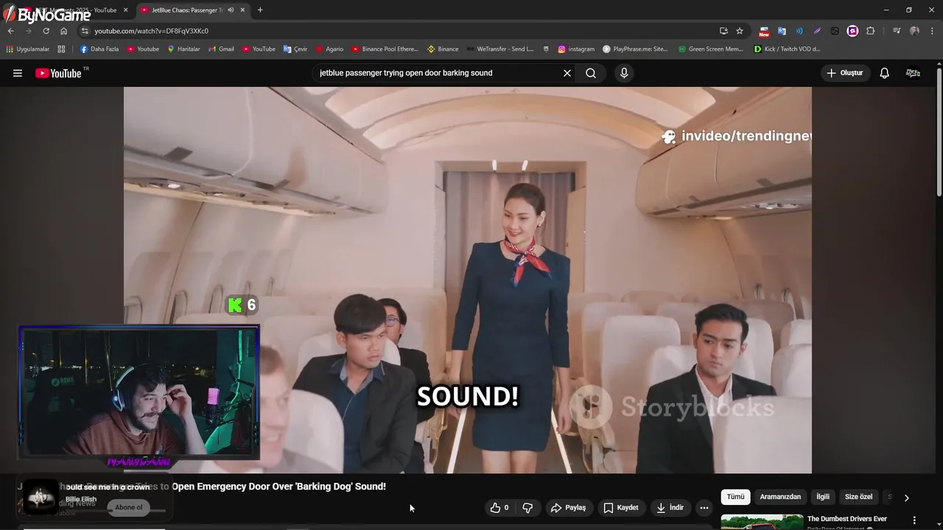Open options for The Dumbest Drivers Ever

915,520
